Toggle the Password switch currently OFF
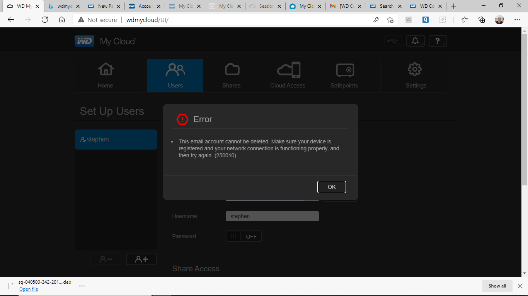 coord(244,236)
